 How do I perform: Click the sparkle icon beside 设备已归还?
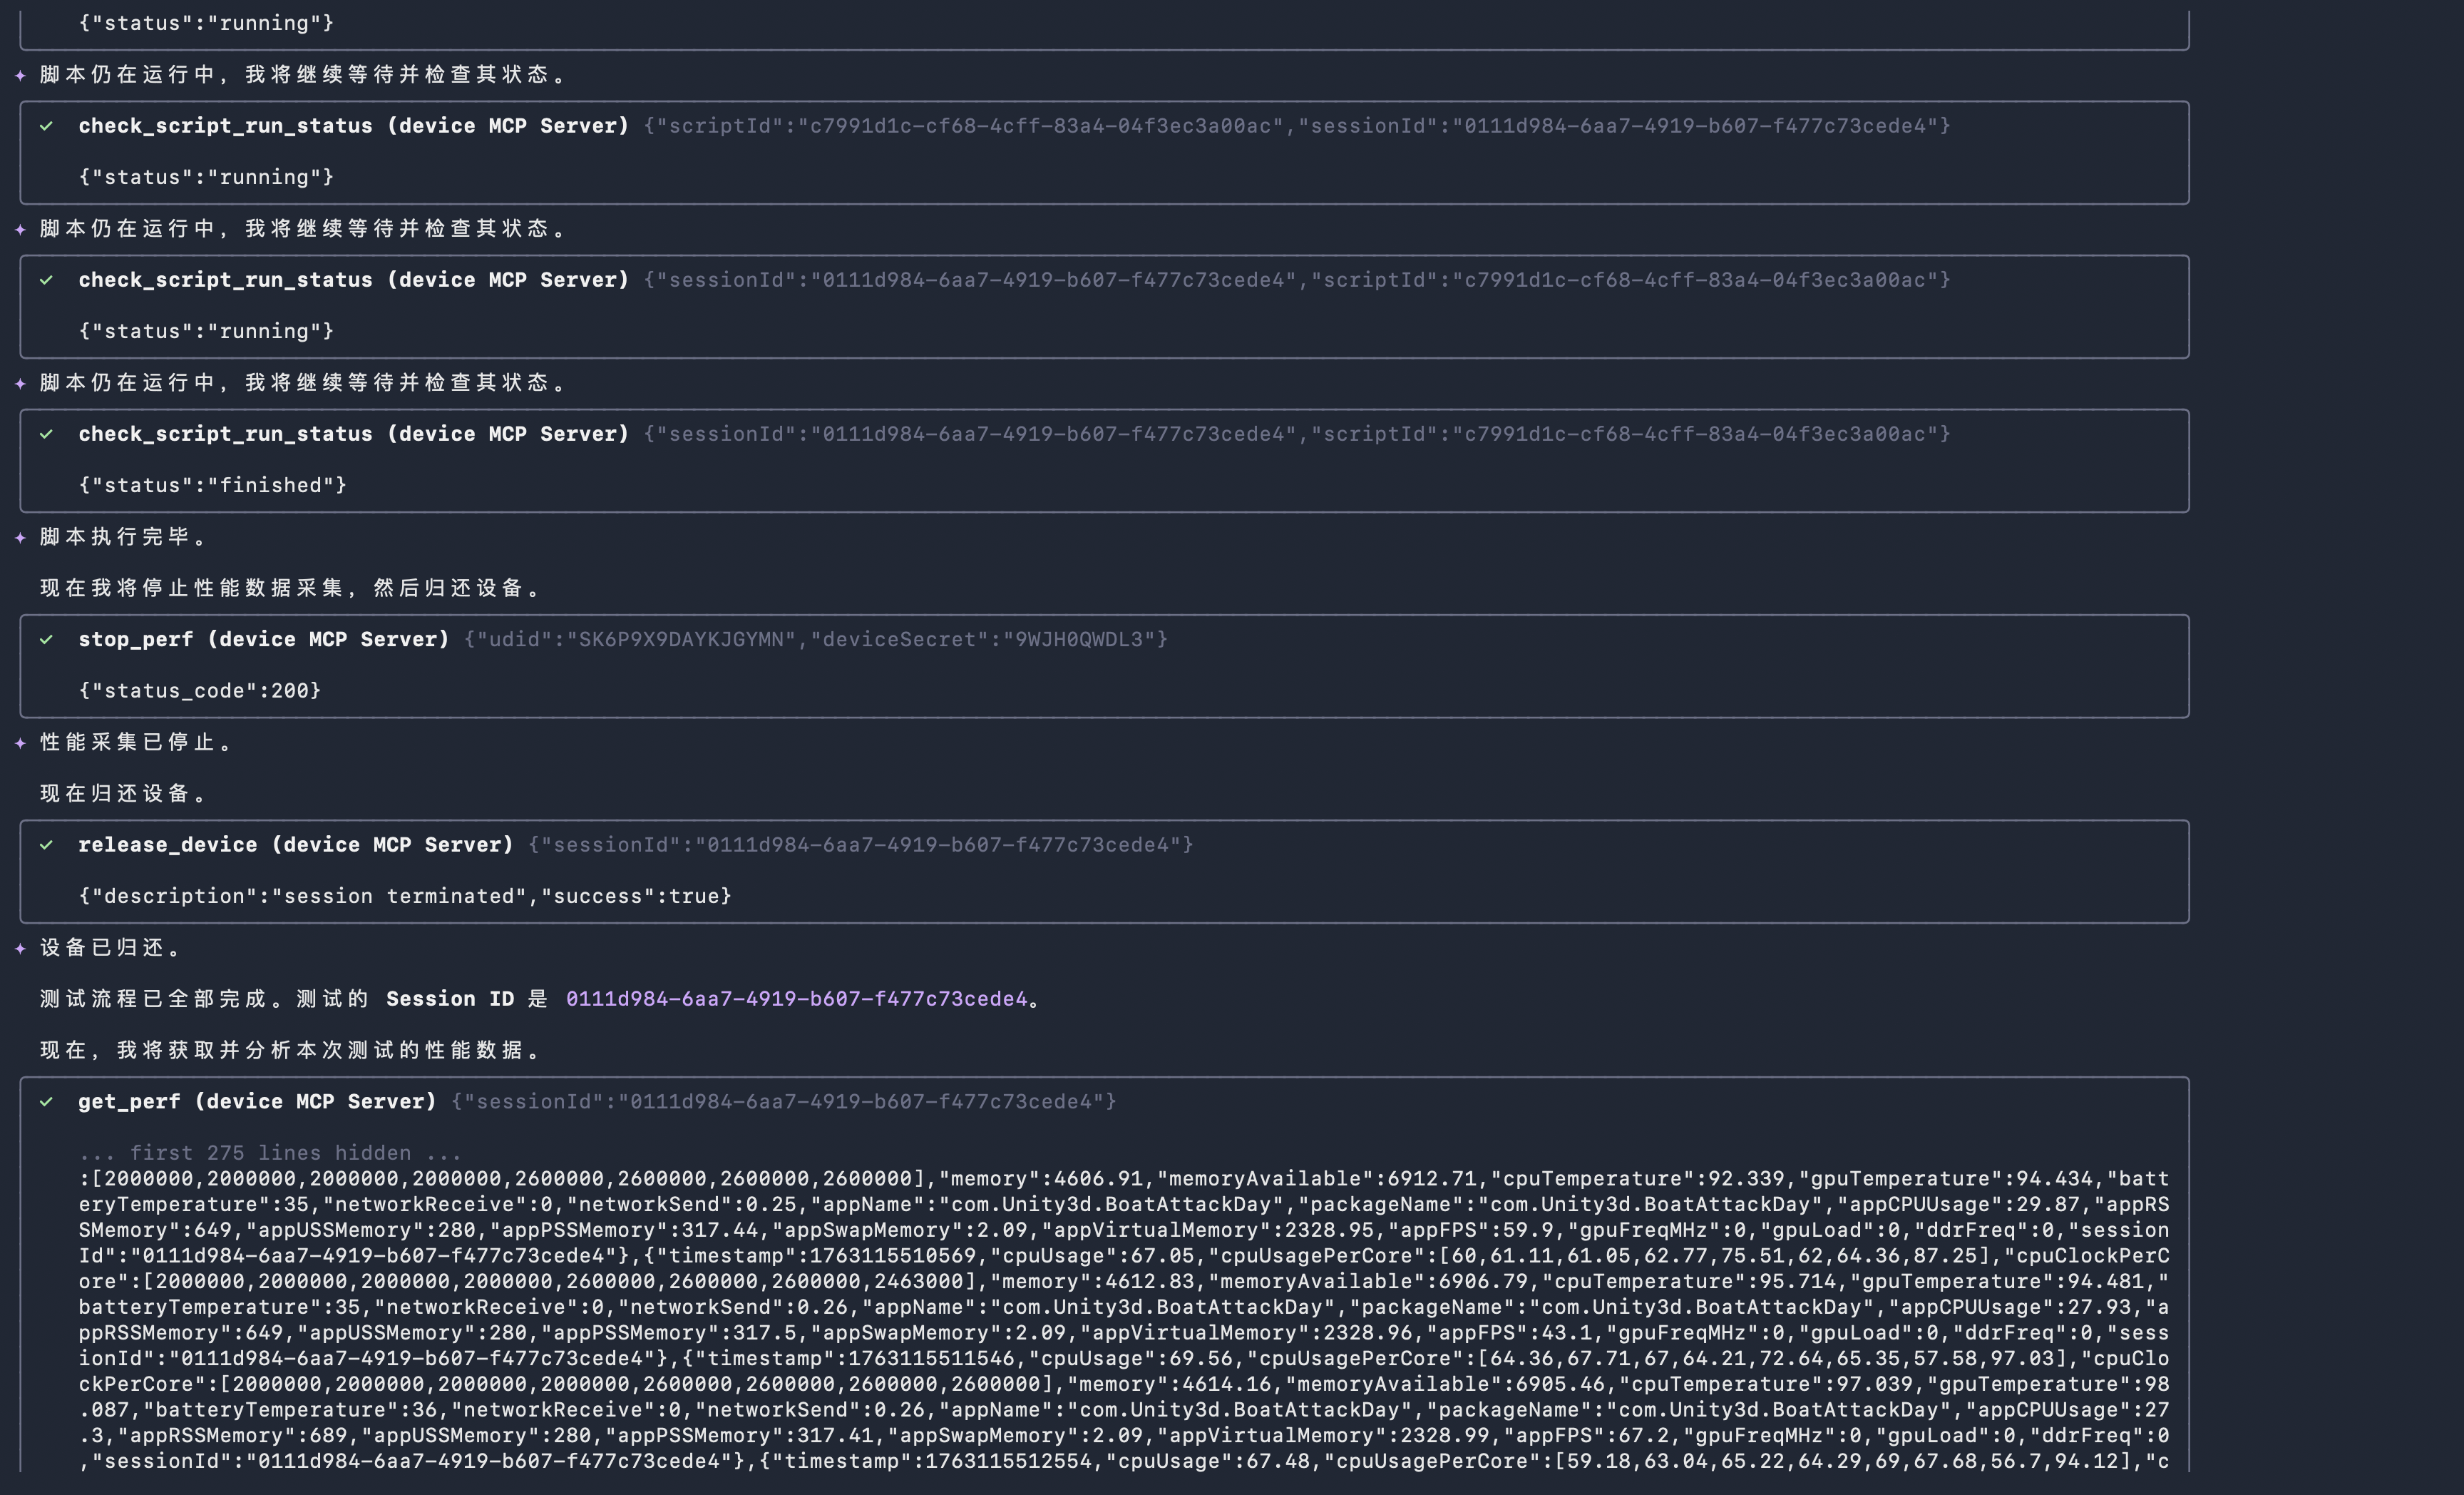coord(20,948)
